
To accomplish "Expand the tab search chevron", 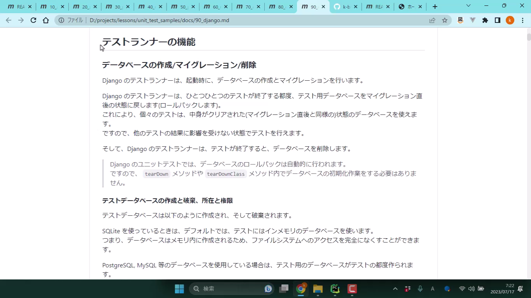I will tap(468, 6).
